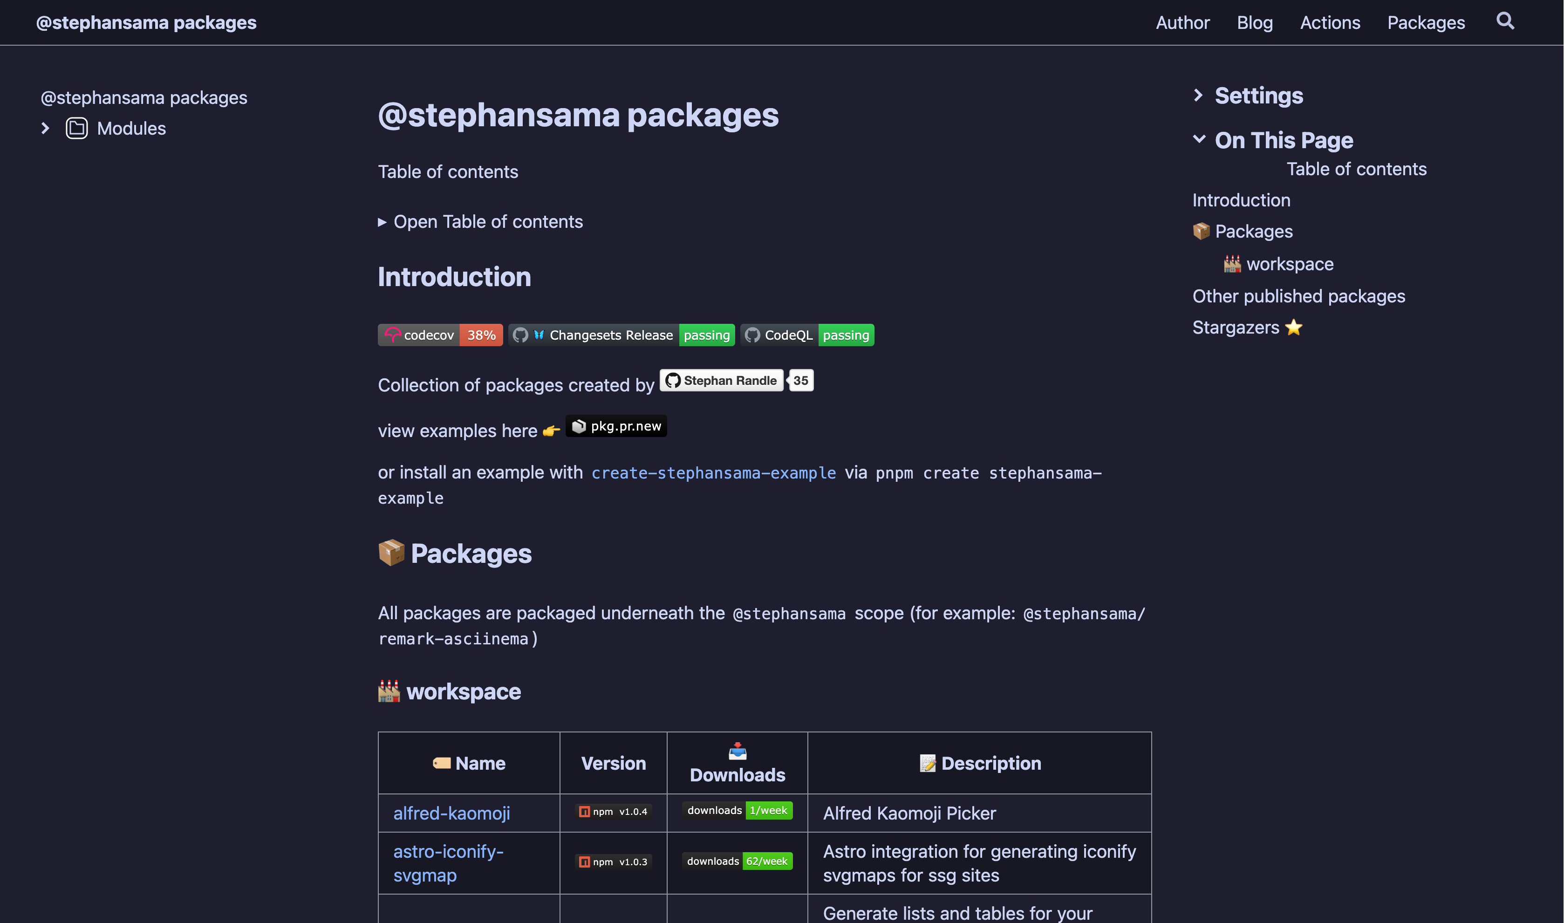Open the Actions menu item
Viewport: 1564px width, 923px height.
pyautogui.click(x=1330, y=23)
